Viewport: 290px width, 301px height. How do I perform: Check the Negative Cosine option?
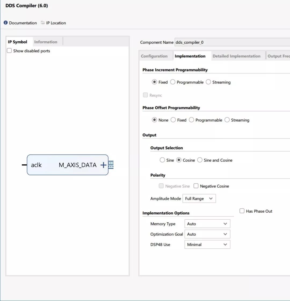point(196,186)
